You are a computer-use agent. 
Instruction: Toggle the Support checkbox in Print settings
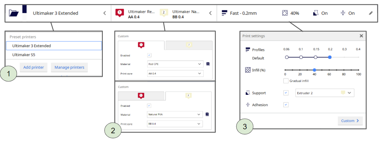pyautogui.click(x=286, y=93)
